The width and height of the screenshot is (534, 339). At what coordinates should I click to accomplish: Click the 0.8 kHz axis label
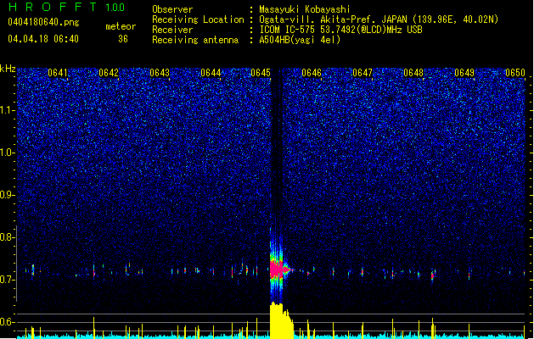click(x=8, y=237)
